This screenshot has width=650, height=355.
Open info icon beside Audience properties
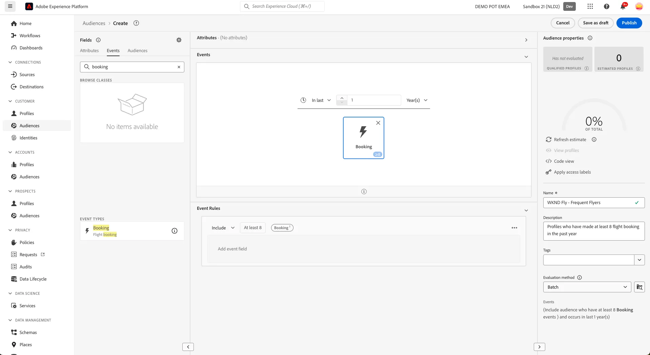tap(590, 38)
